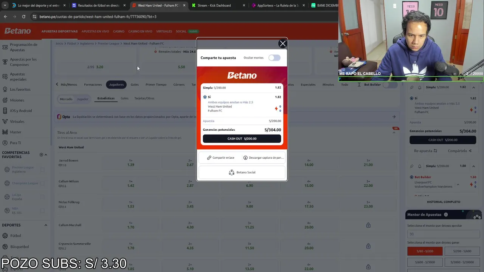Select the Tarjetas/Otros sub-tab
This screenshot has width=484, height=272.
pos(144,98)
